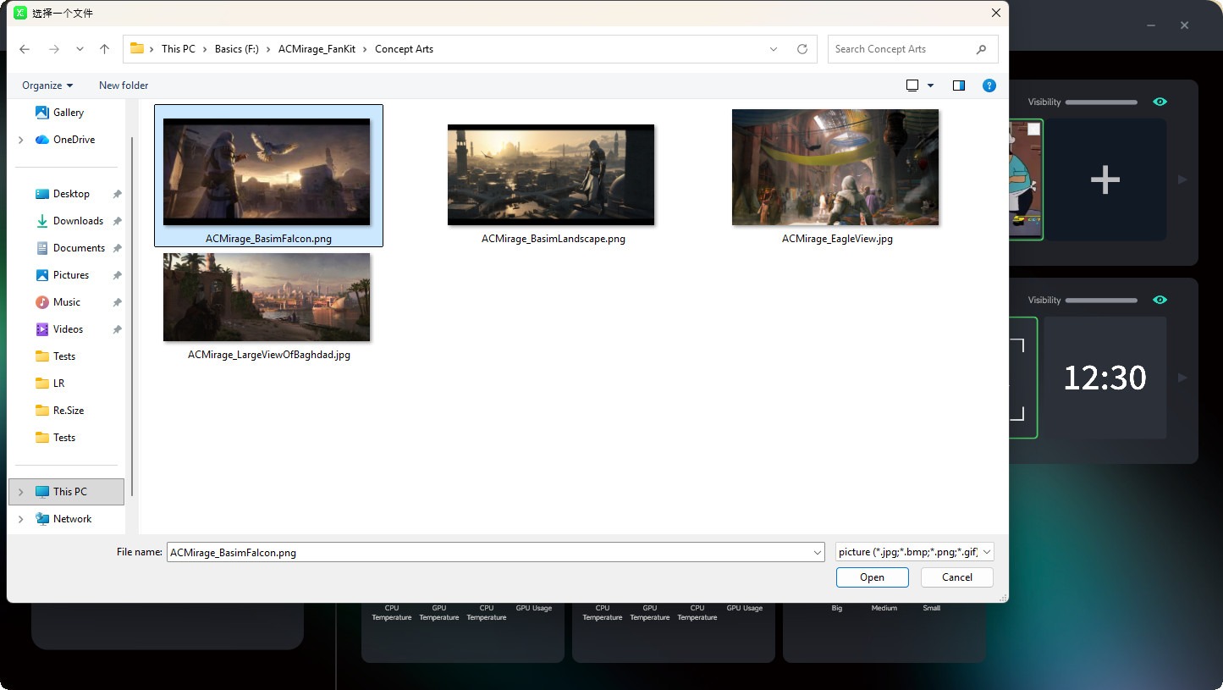Click the 'Small' label in background window
1223x690 pixels.
(932, 608)
